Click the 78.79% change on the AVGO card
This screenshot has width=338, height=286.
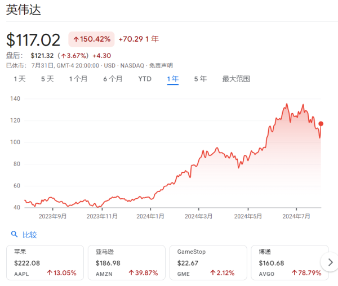point(306,273)
